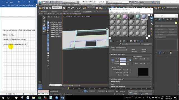The image size is (179, 100).
Task: Select the XY plane constraint button
Action: point(44,28)
